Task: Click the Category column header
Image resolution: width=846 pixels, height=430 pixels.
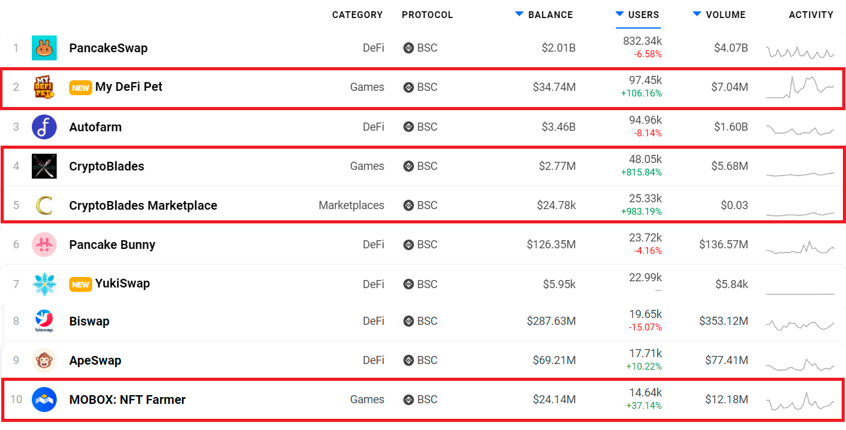Action: [357, 14]
